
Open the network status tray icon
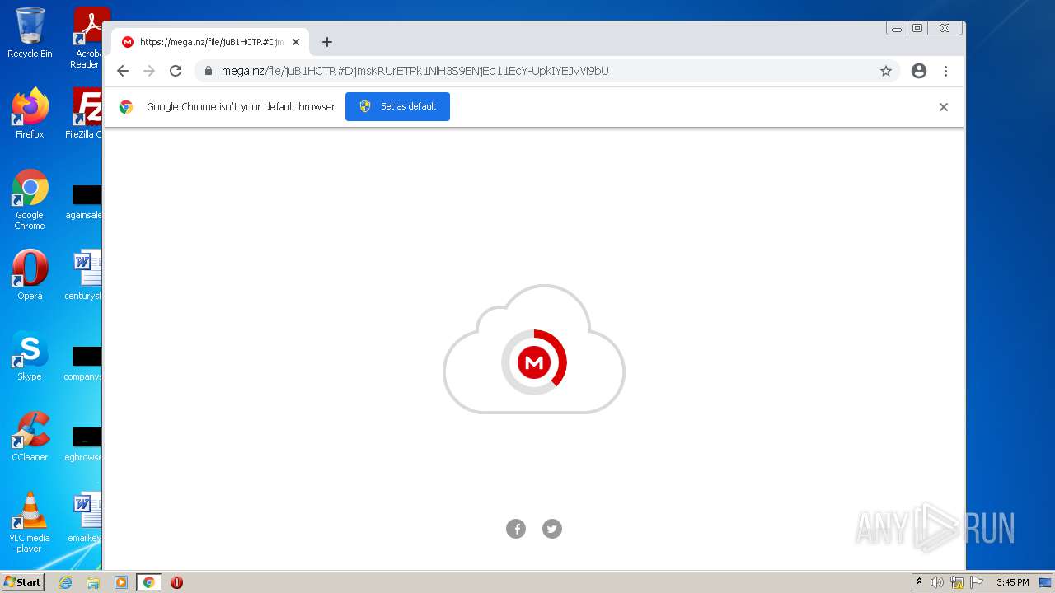(957, 582)
